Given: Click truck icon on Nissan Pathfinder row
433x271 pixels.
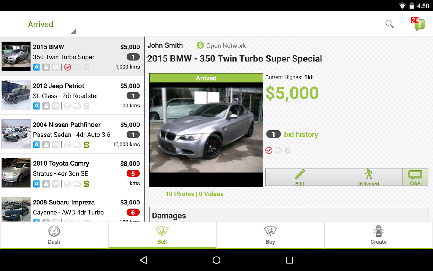Looking at the screenshot, I should click(77, 145).
